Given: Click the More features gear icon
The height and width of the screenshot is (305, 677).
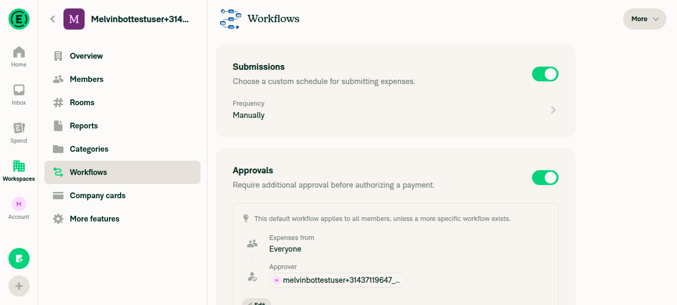Looking at the screenshot, I should [58, 219].
